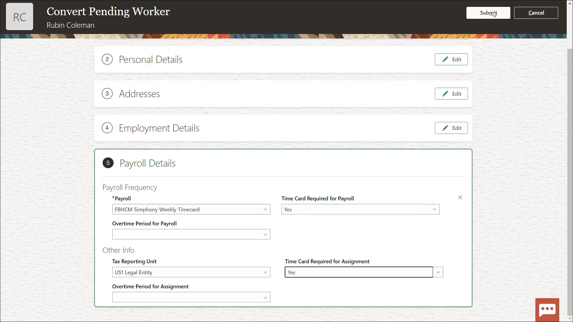
Task: Click the Addresses section heading
Action: [x=140, y=93]
